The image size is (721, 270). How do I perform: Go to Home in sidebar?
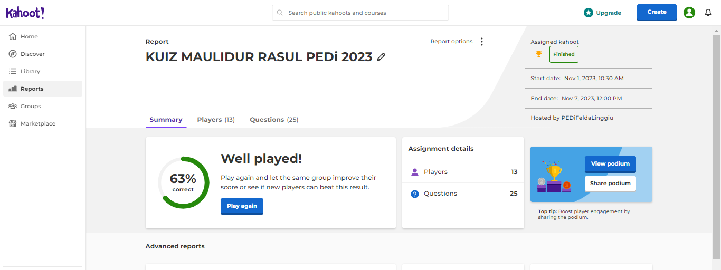29,36
